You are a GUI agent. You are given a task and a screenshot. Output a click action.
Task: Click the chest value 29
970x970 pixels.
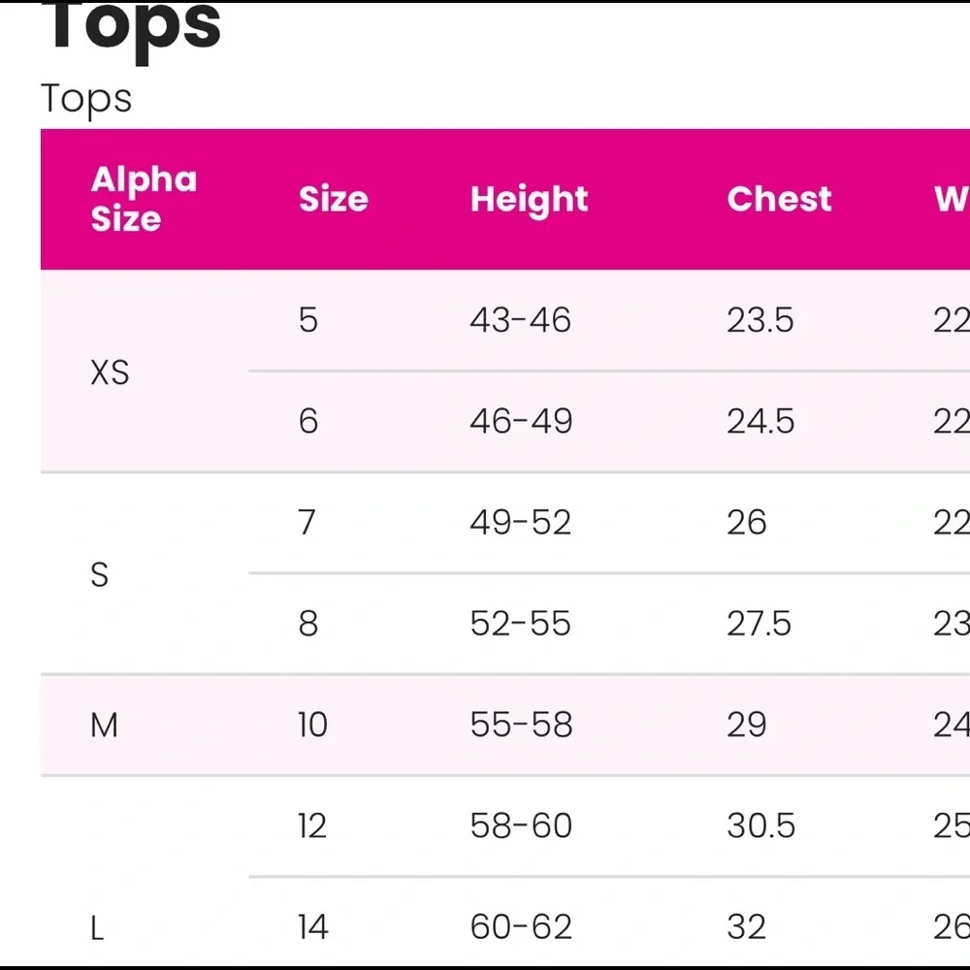(x=747, y=725)
